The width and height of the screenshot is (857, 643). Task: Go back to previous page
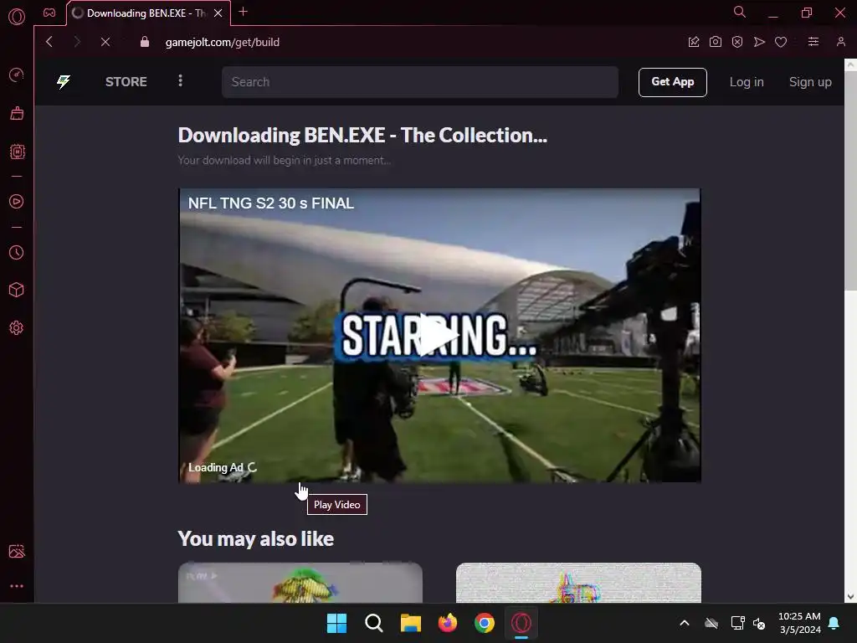click(x=49, y=42)
